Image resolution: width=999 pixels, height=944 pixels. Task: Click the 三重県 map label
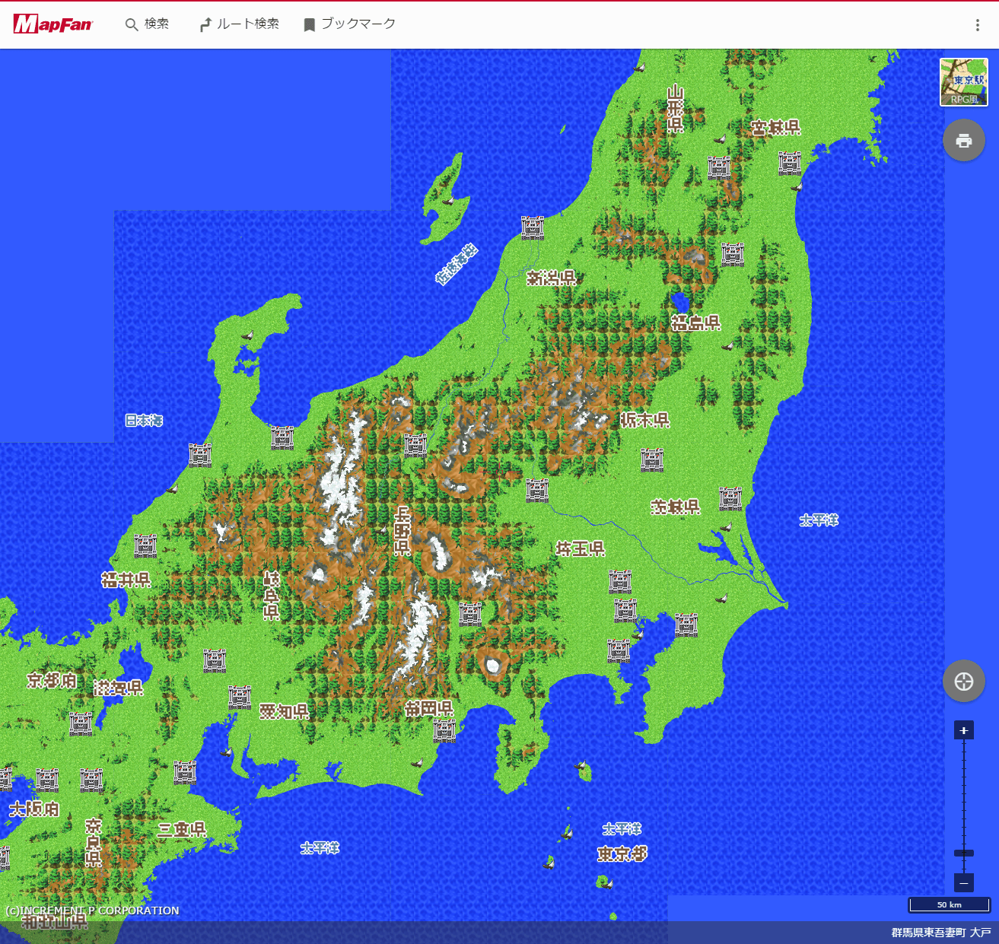pyautogui.click(x=181, y=830)
